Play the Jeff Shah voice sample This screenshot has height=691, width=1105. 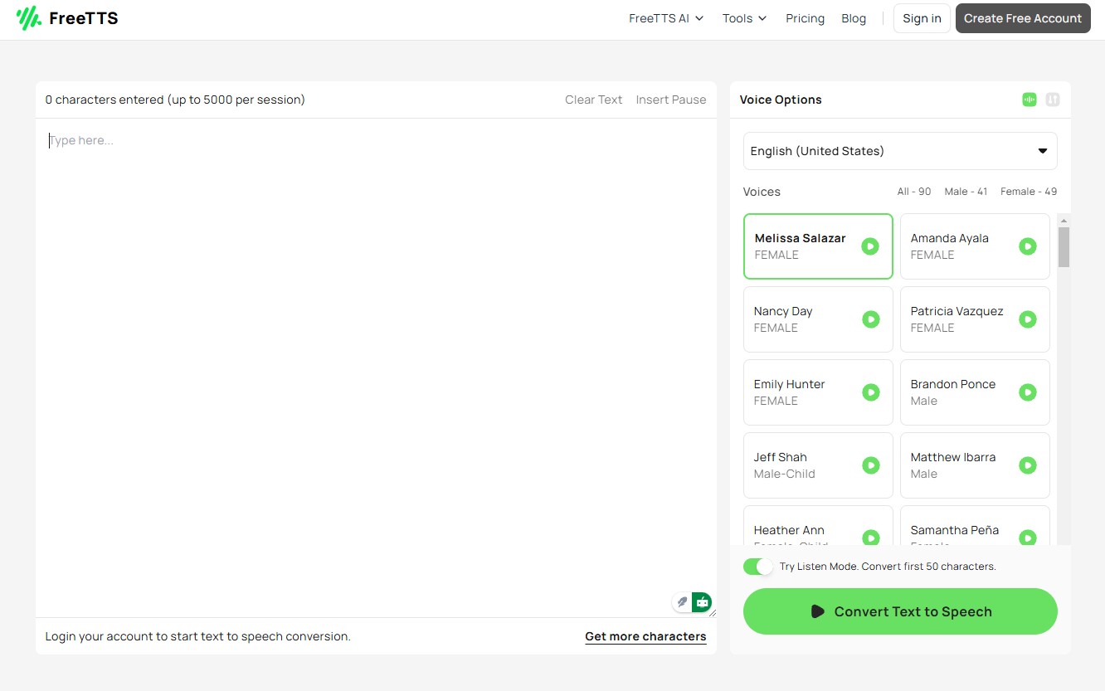[x=870, y=465]
